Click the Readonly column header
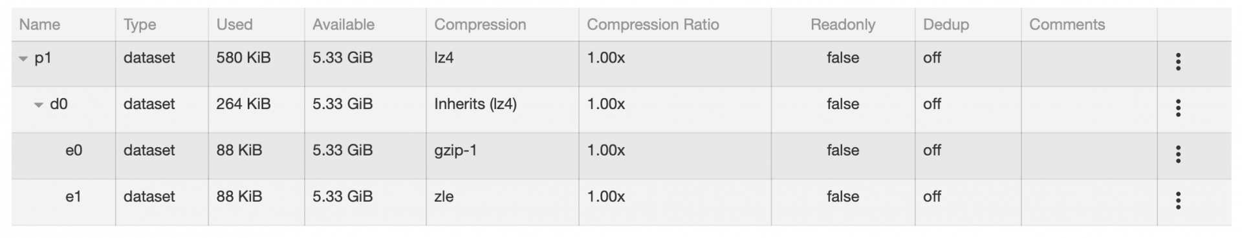 [x=843, y=25]
